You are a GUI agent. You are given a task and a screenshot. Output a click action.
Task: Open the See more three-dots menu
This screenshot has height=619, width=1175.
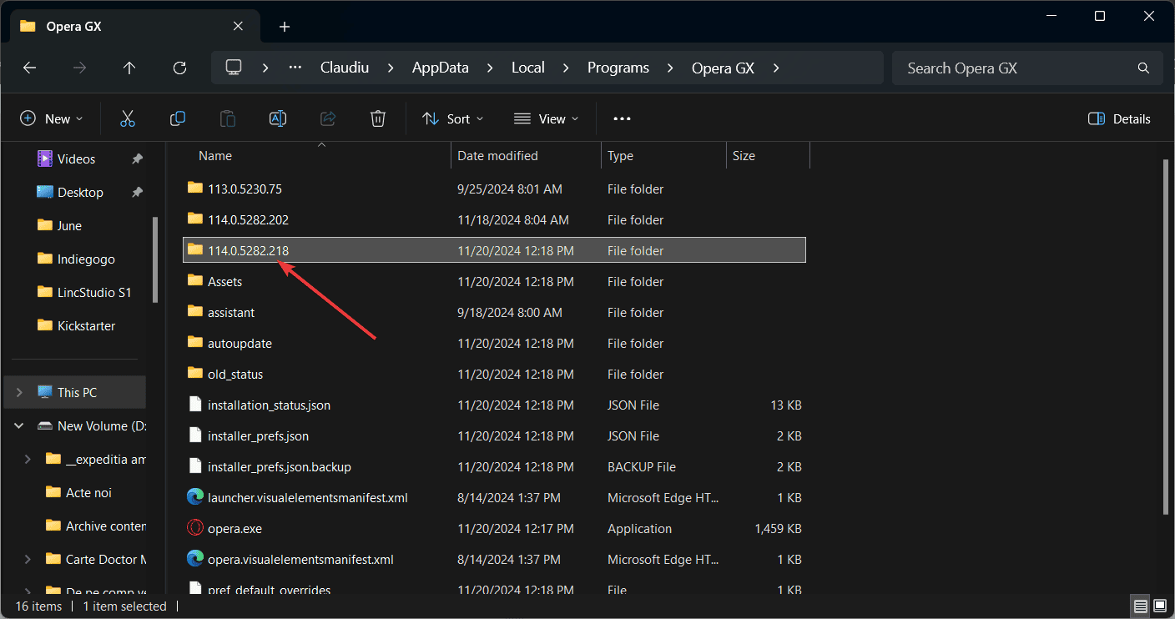pos(622,118)
